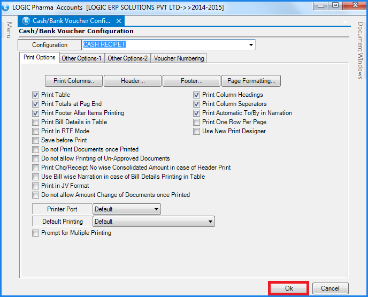Open Other Options-2 tab

(x=128, y=58)
